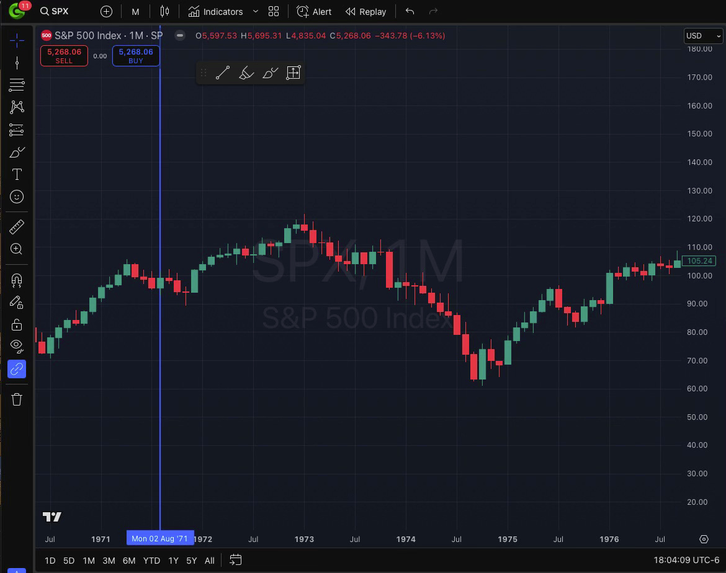Image resolution: width=726 pixels, height=573 pixels.
Task: Show All available data range
Action: 209,561
